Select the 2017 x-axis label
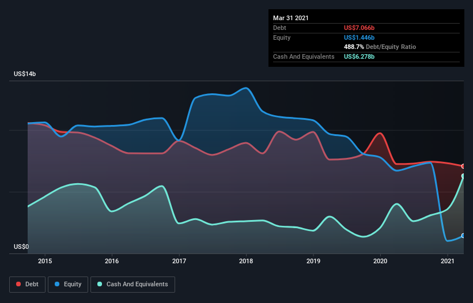 tap(179, 262)
